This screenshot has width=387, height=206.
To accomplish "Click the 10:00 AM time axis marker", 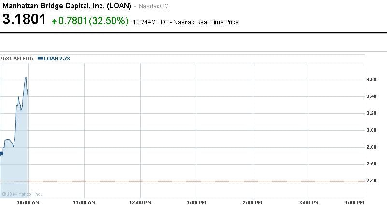I will tap(29, 201).
